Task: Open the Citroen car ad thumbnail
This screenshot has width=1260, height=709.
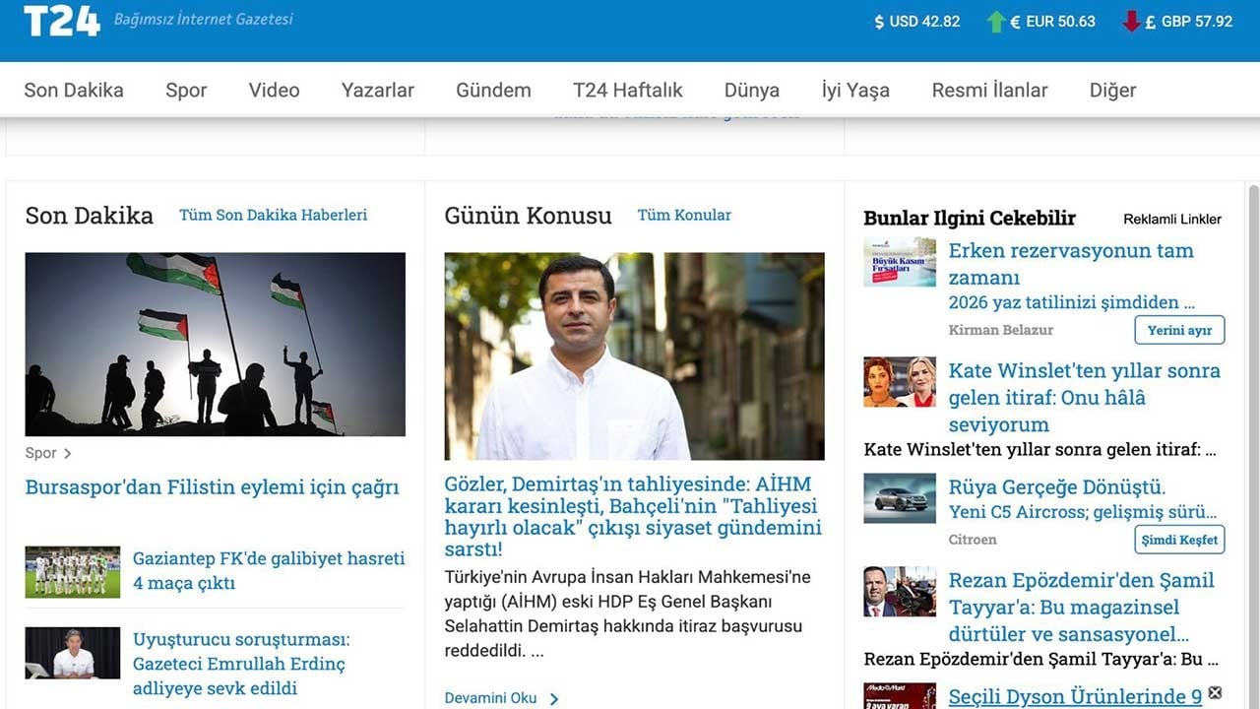Action: [x=899, y=498]
